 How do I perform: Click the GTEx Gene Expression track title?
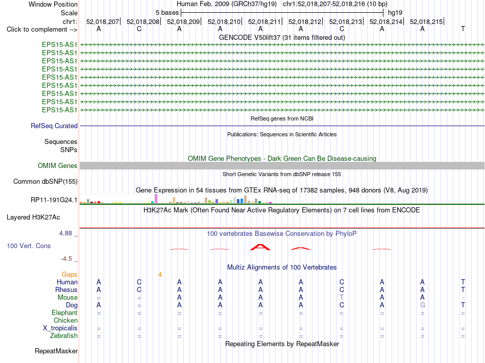pyautogui.click(x=282, y=190)
